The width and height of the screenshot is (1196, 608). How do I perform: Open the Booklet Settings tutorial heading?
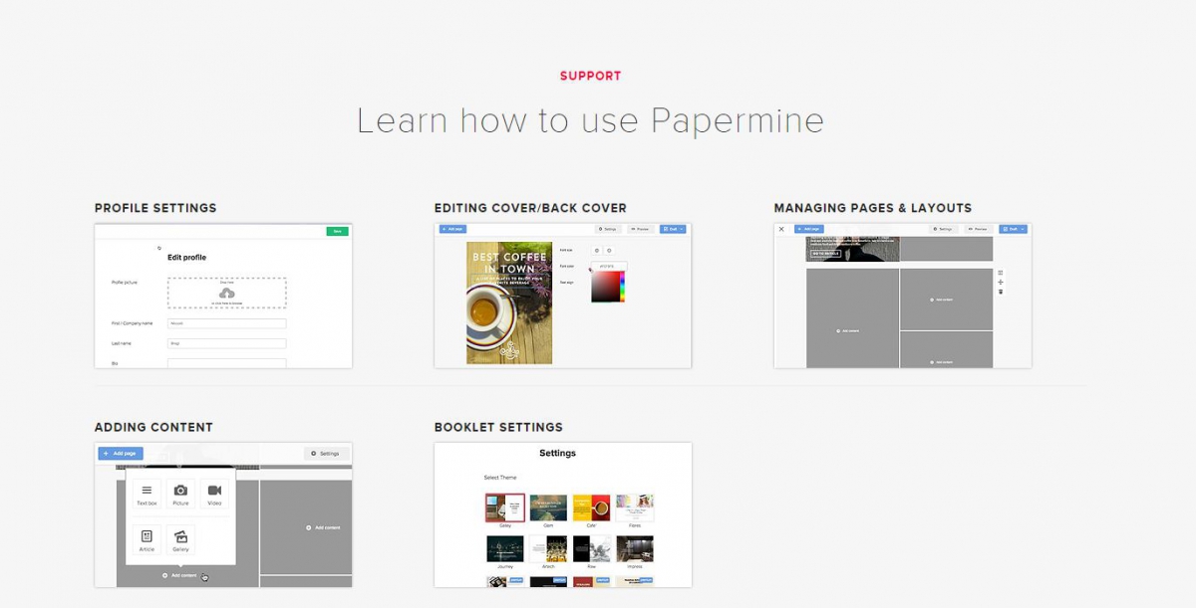(498, 427)
